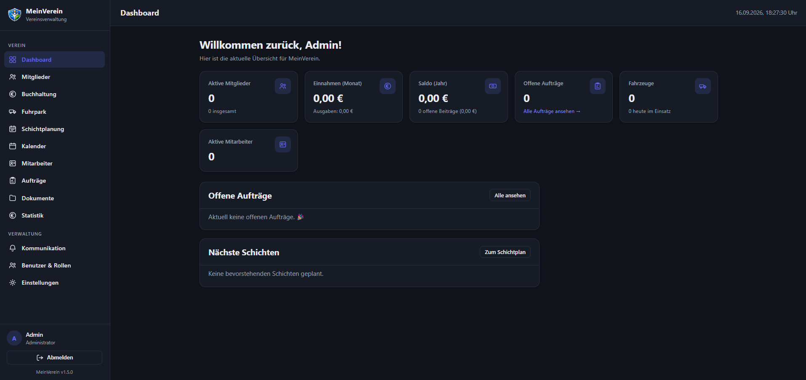Click the 0 heute im Einsatz text
The height and width of the screenshot is (380, 806).
649,111
